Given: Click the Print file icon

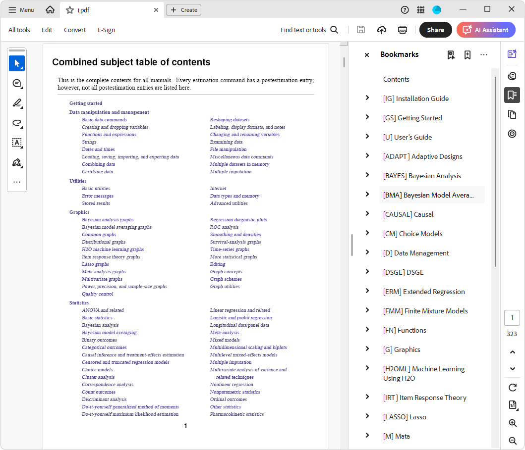Looking at the screenshot, I should coord(403,30).
